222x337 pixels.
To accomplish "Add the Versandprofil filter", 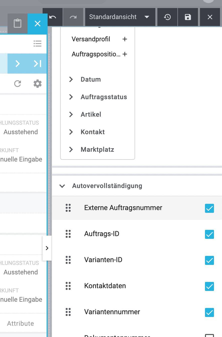I will tap(125, 39).
